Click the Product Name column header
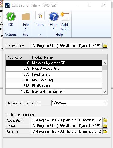113x148 pixels. (69, 57)
